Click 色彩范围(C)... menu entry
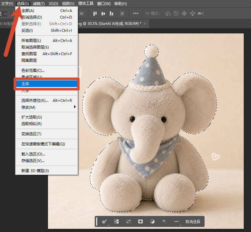 46,71
